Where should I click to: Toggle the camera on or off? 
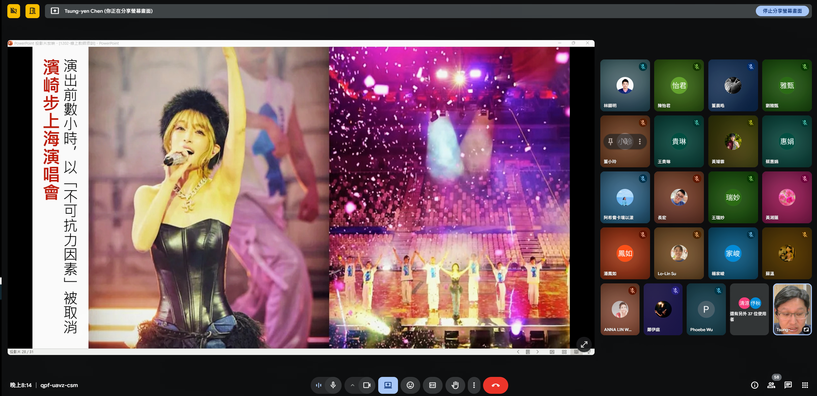click(367, 385)
